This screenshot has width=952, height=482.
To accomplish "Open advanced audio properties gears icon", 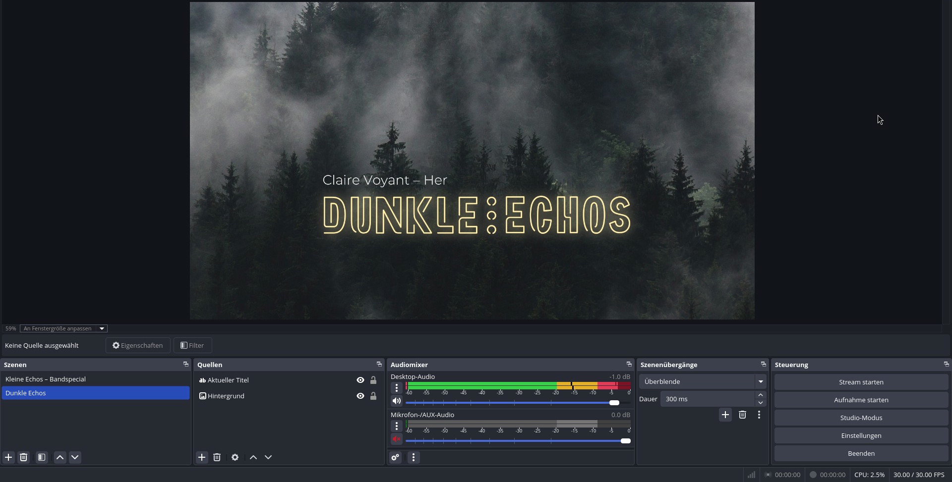I will (395, 457).
